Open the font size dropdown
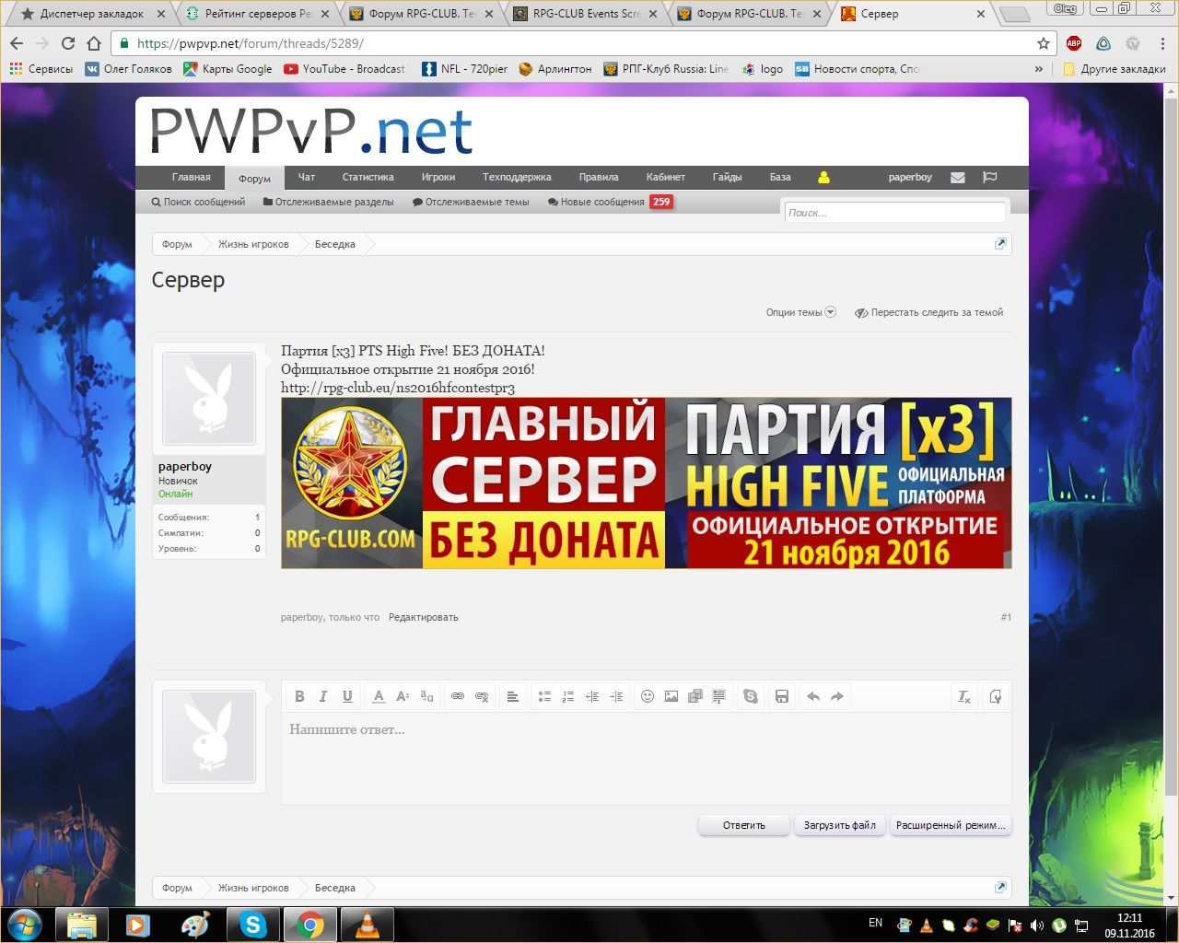Viewport: 1179px width, 943px height. pos(403,696)
